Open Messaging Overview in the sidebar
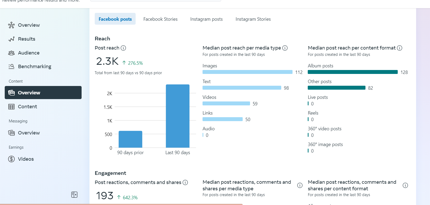The width and height of the screenshot is (430, 205). (29, 133)
